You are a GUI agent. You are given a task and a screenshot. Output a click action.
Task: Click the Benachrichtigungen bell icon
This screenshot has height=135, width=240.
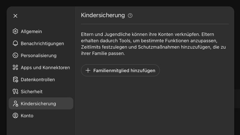[15, 43]
